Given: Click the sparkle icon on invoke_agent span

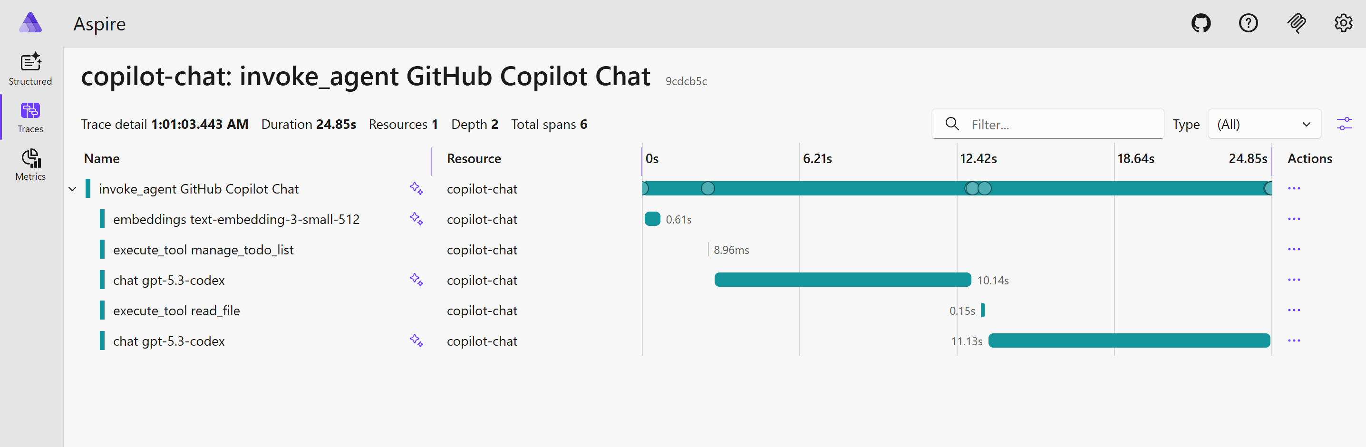Looking at the screenshot, I should tap(417, 188).
